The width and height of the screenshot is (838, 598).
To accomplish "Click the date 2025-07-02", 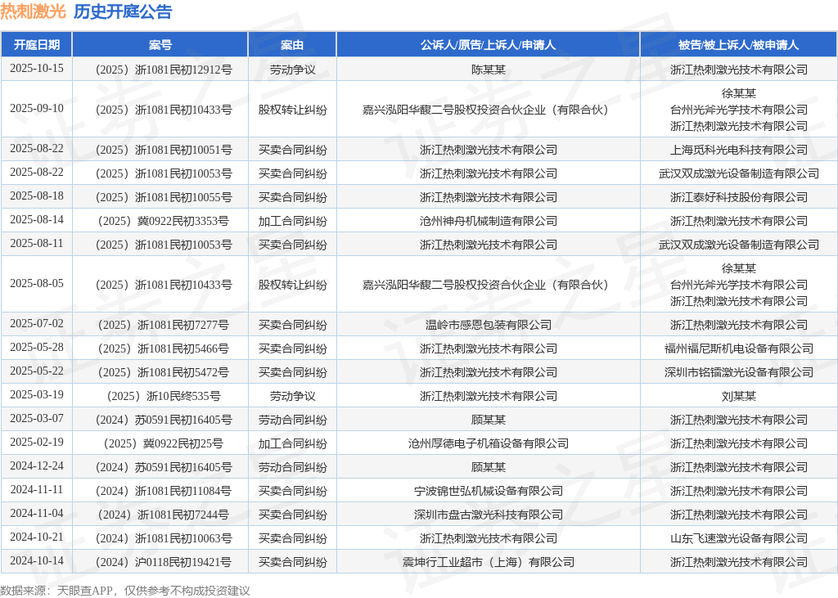I will 36,324.
